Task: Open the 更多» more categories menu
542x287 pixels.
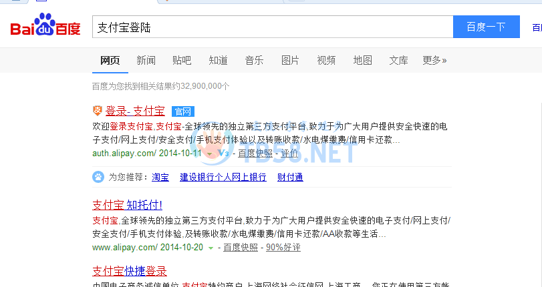Action: 434,61
